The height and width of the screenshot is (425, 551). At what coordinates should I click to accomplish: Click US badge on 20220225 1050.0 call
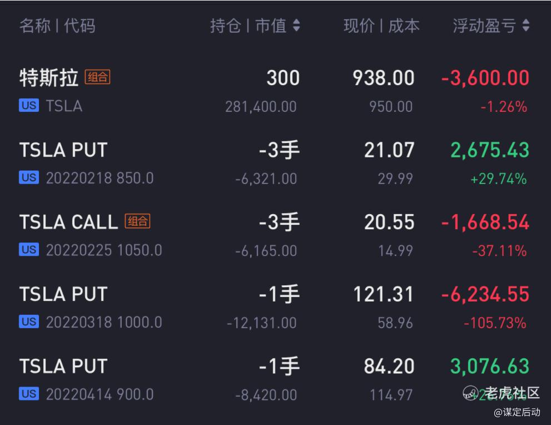click(29, 250)
